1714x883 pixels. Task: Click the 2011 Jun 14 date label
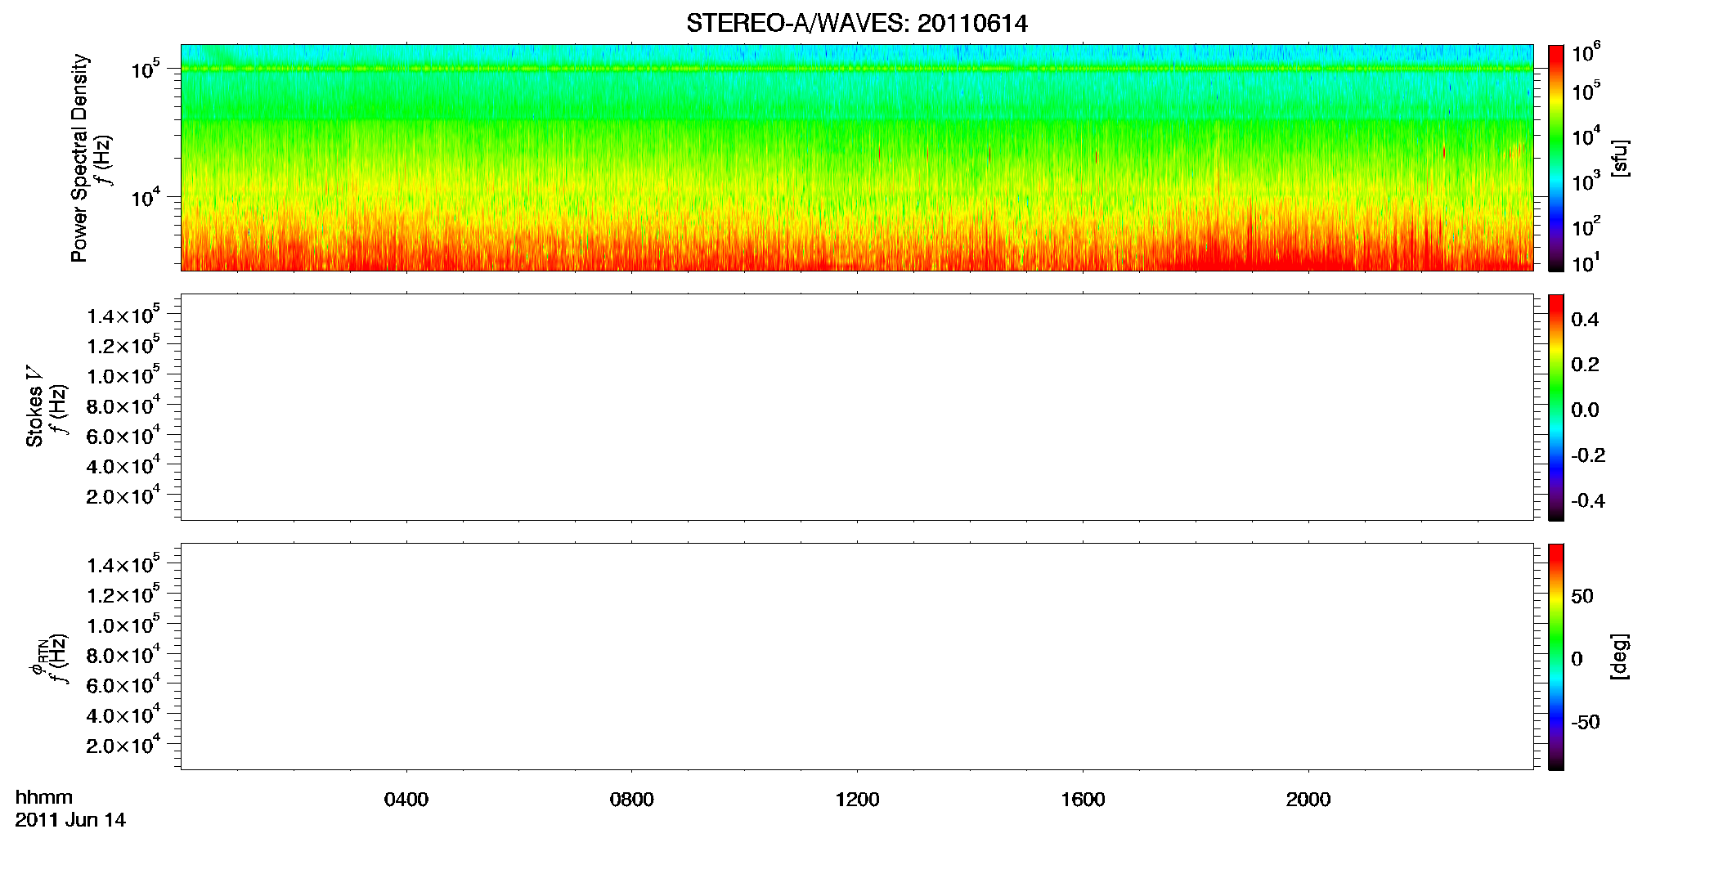(70, 820)
